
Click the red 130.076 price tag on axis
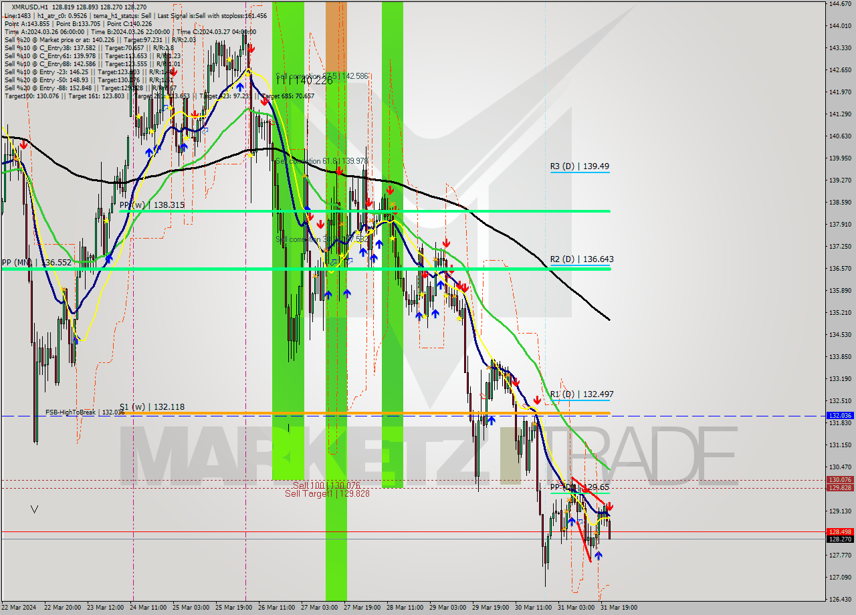tap(840, 480)
